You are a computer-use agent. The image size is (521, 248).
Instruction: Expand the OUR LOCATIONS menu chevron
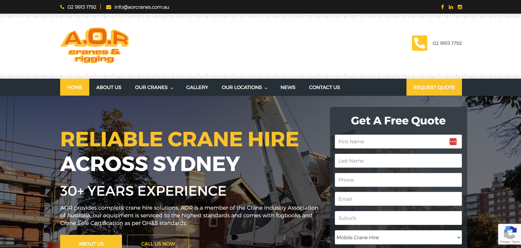[266, 88]
